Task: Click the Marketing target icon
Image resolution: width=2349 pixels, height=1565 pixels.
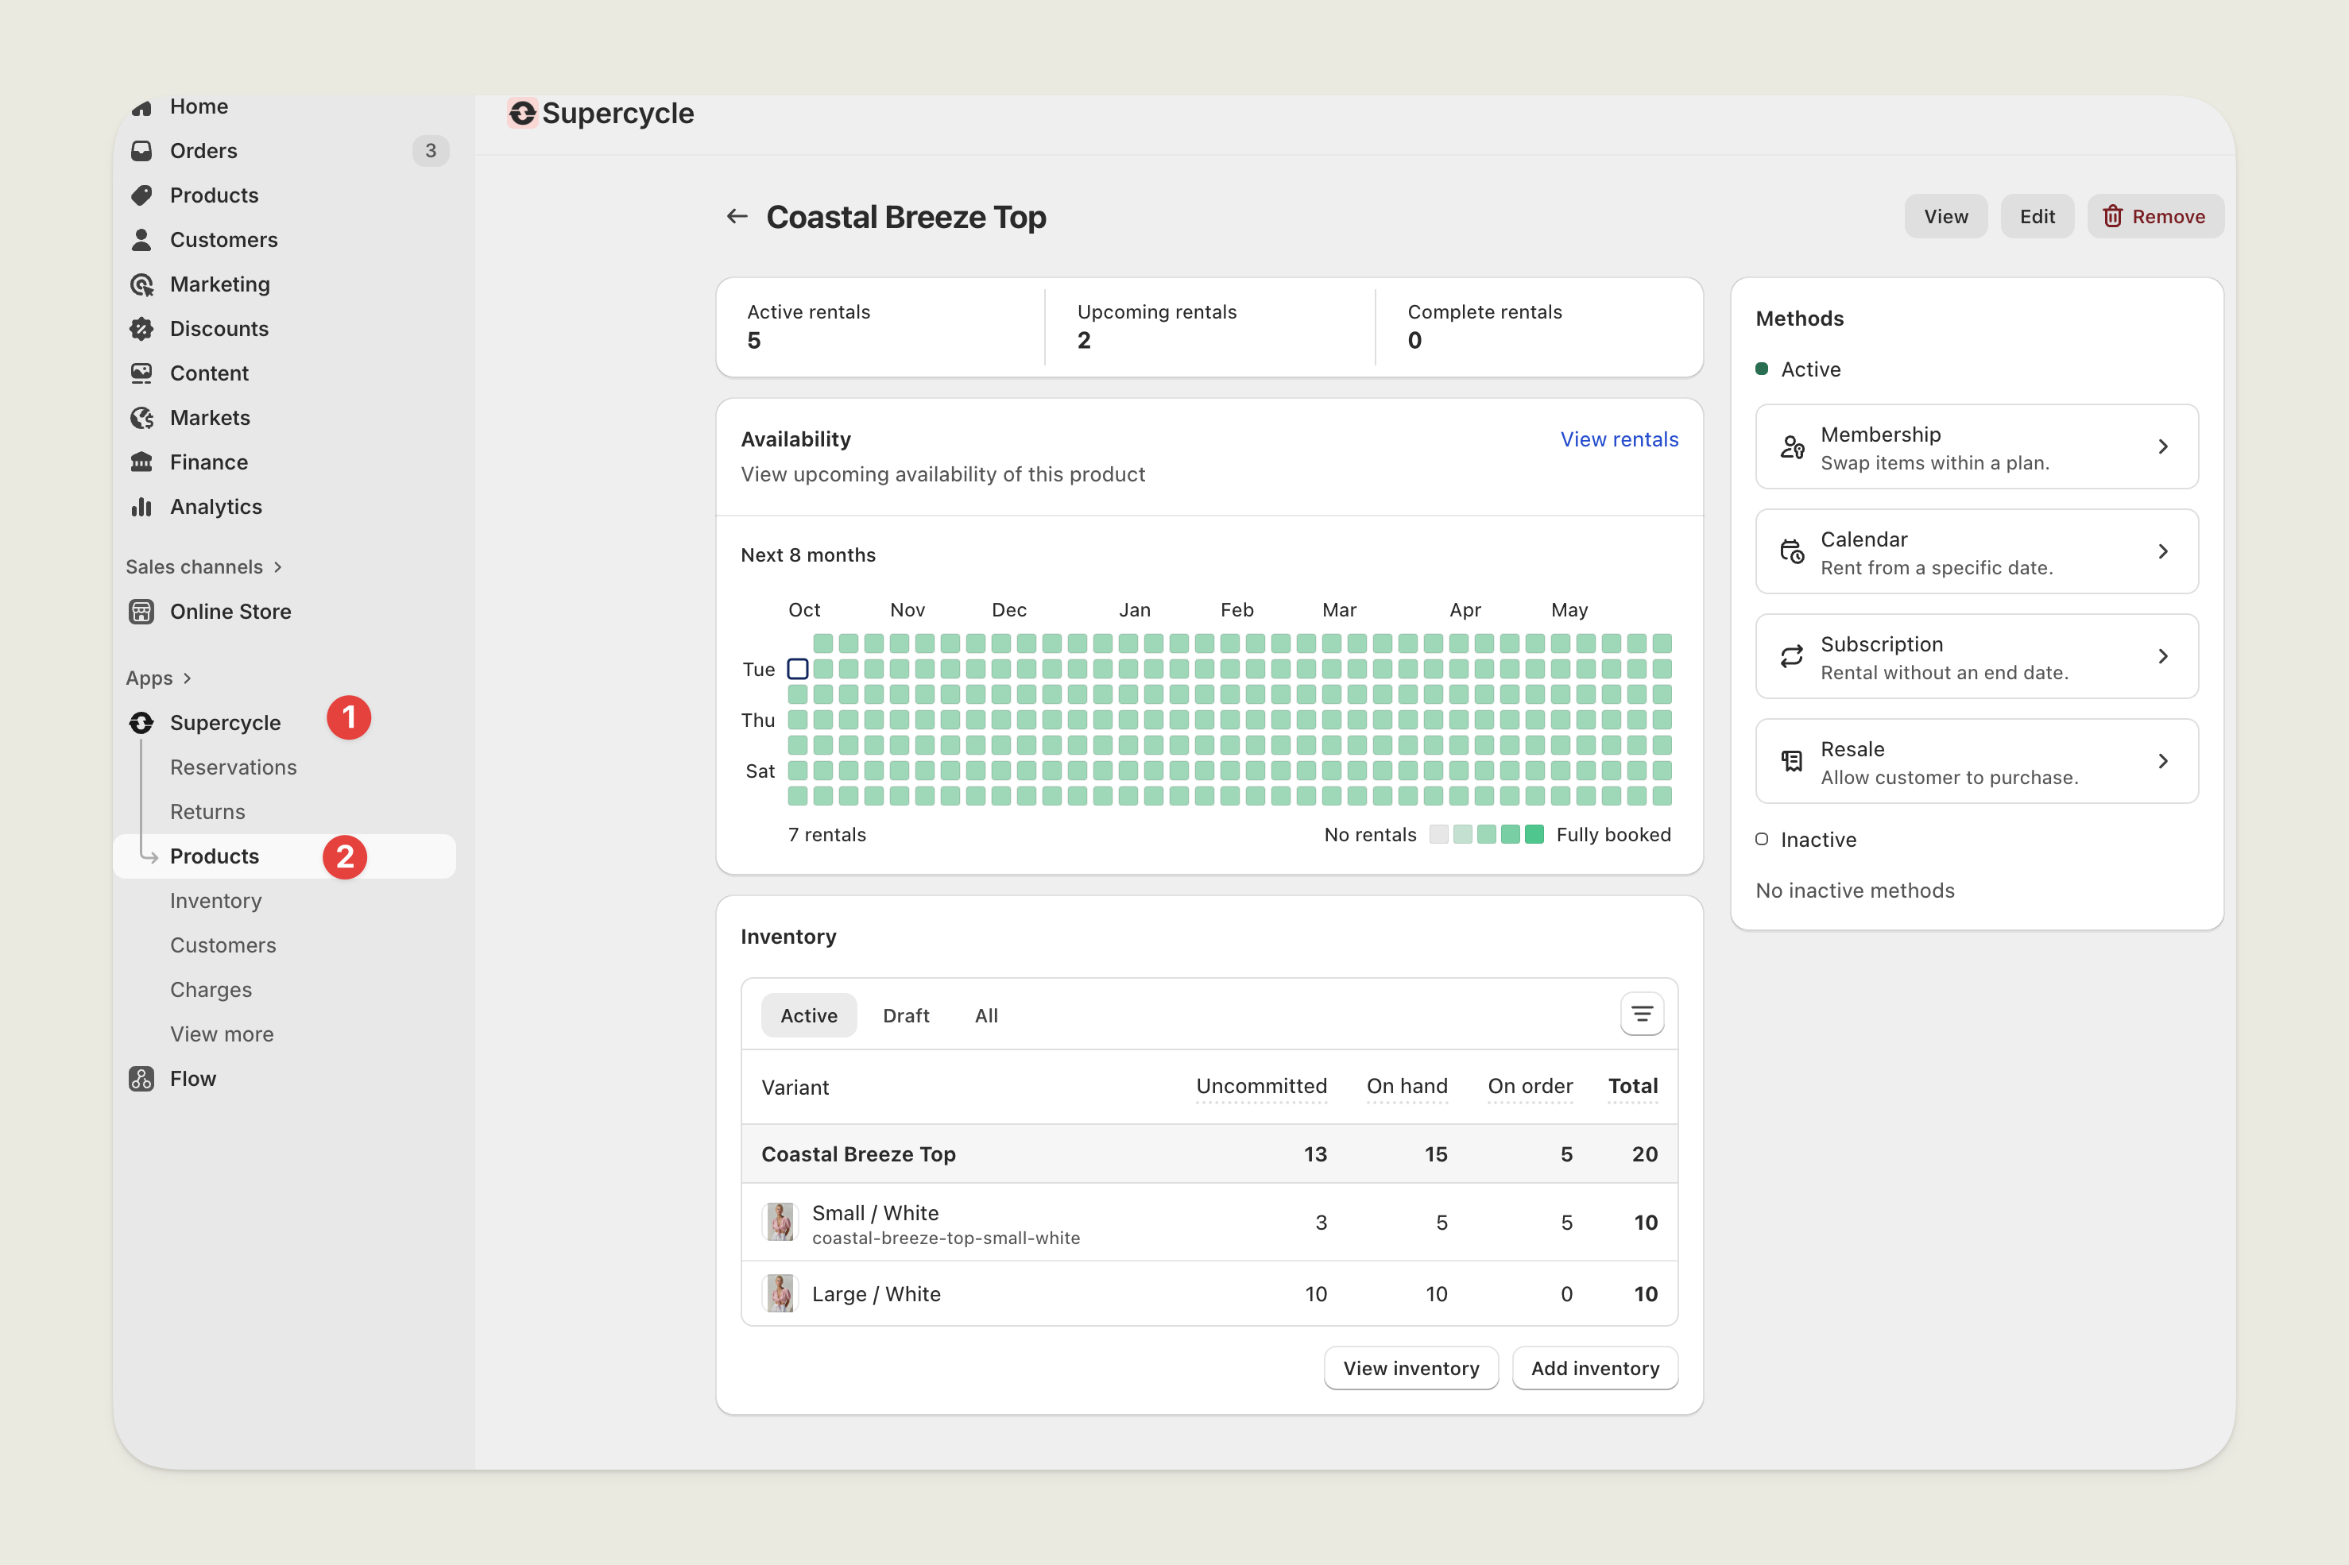Action: click(141, 284)
